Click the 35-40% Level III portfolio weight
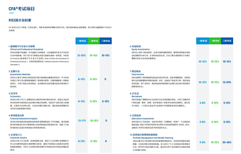This screenshot has height=154, width=241. [227, 142]
